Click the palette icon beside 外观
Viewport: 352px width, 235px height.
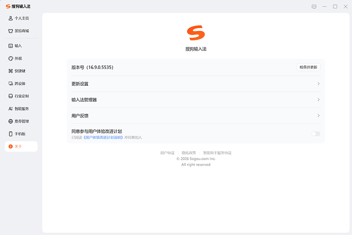[x=11, y=58]
